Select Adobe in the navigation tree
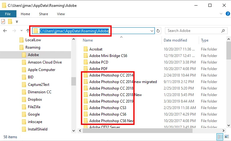This screenshot has height=141, width=231. 36,55
